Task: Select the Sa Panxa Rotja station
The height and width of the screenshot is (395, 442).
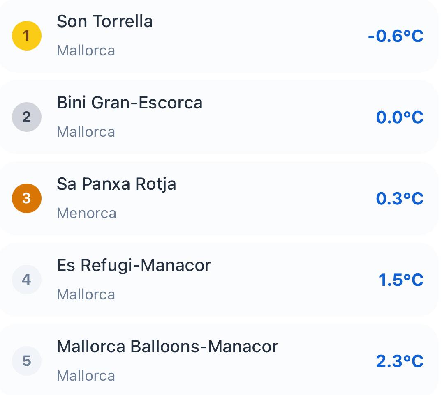Action: 116,184
